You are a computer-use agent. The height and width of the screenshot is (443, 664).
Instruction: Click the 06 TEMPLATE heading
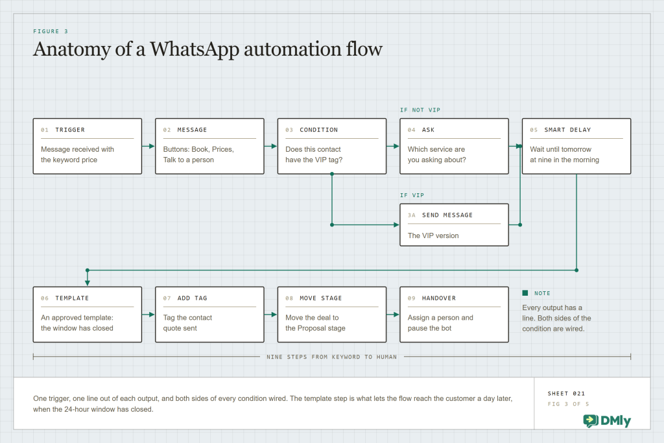pos(65,298)
